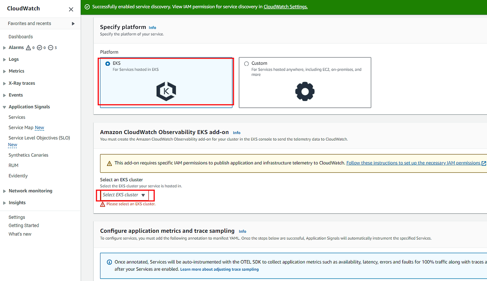Click the IAM permissions warning triangle icon
487x281 pixels.
[110, 163]
